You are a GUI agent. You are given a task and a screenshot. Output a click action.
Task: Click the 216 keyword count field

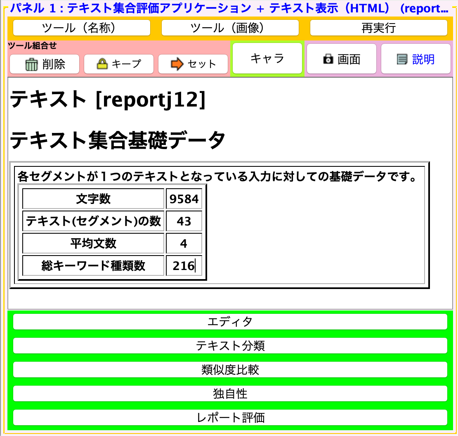184,265
